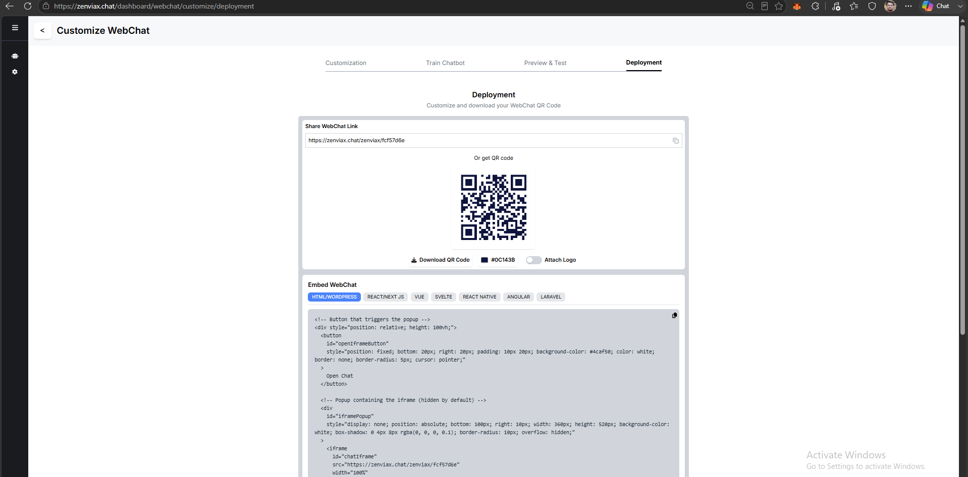Select the HTML/WORDPRESS embed tab
This screenshot has width=968, height=477.
334,297
